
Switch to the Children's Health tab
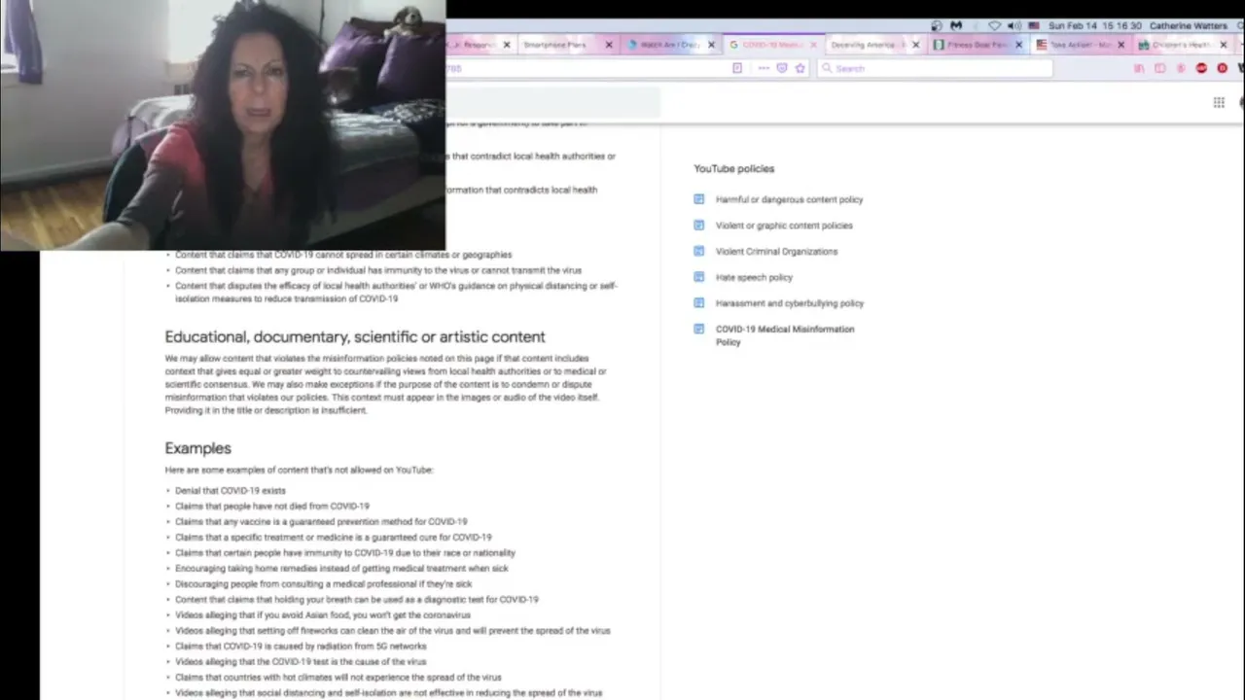pyautogui.click(x=1182, y=45)
